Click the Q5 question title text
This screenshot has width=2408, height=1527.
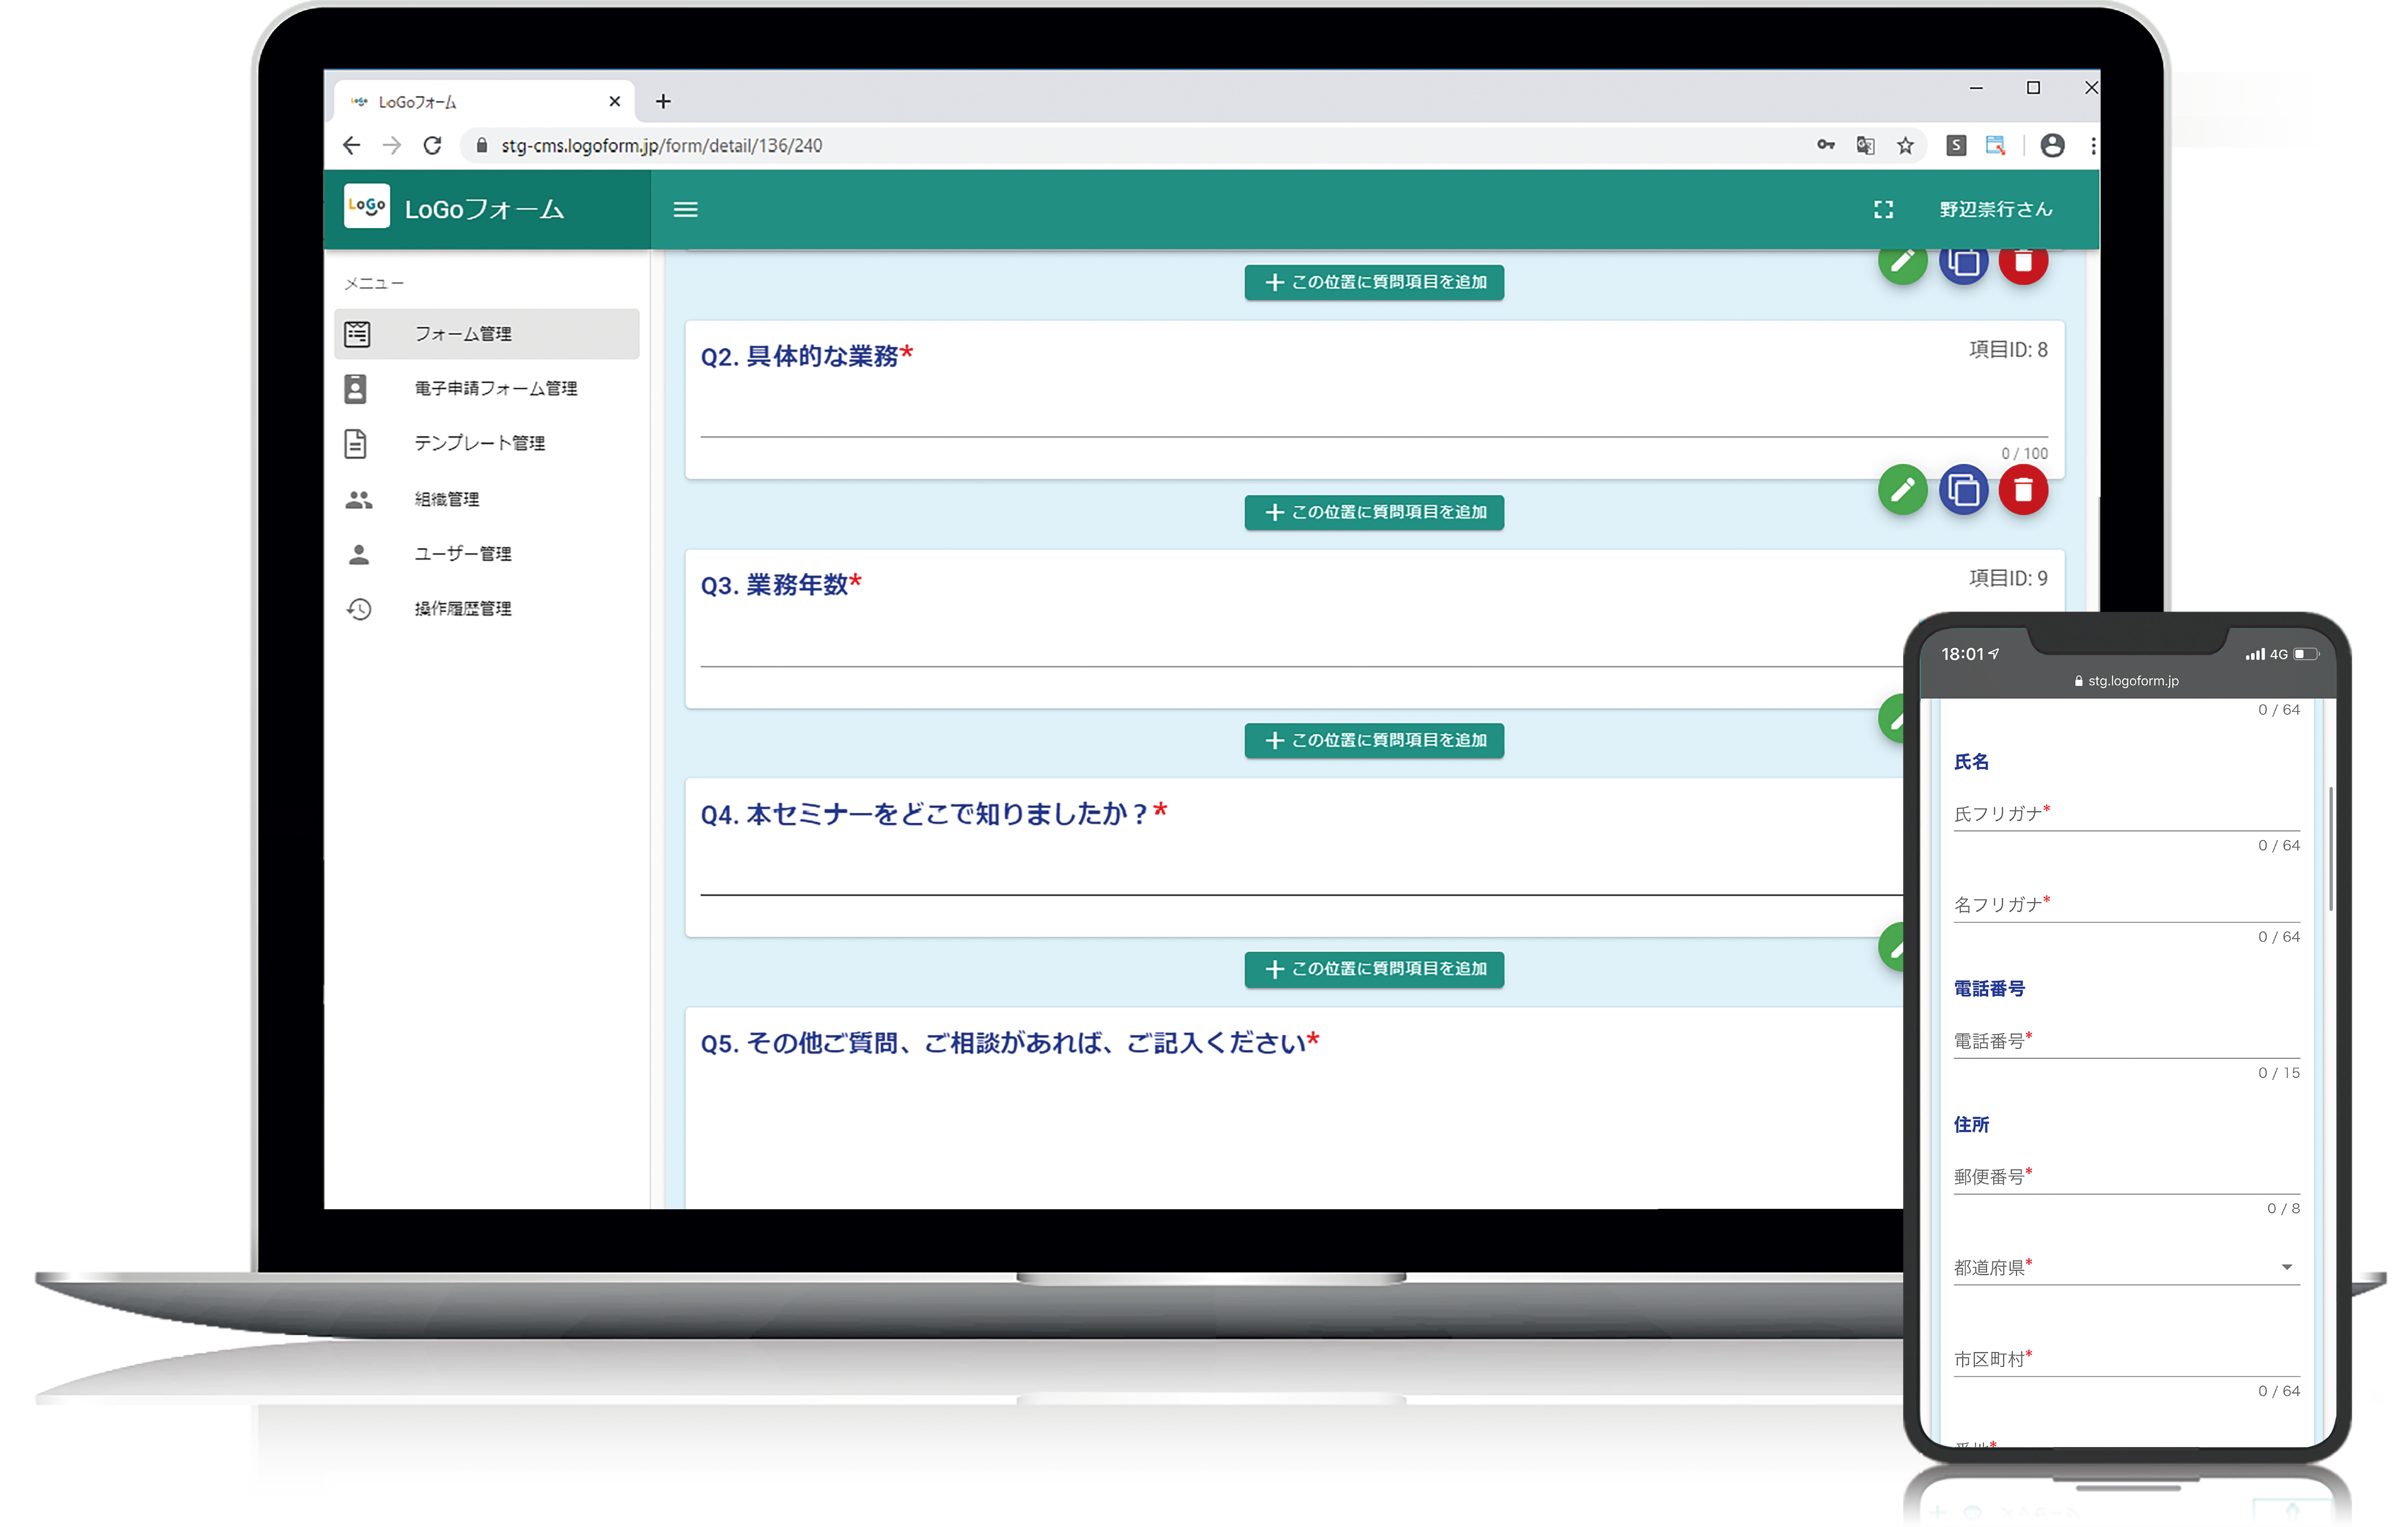coord(1010,1043)
